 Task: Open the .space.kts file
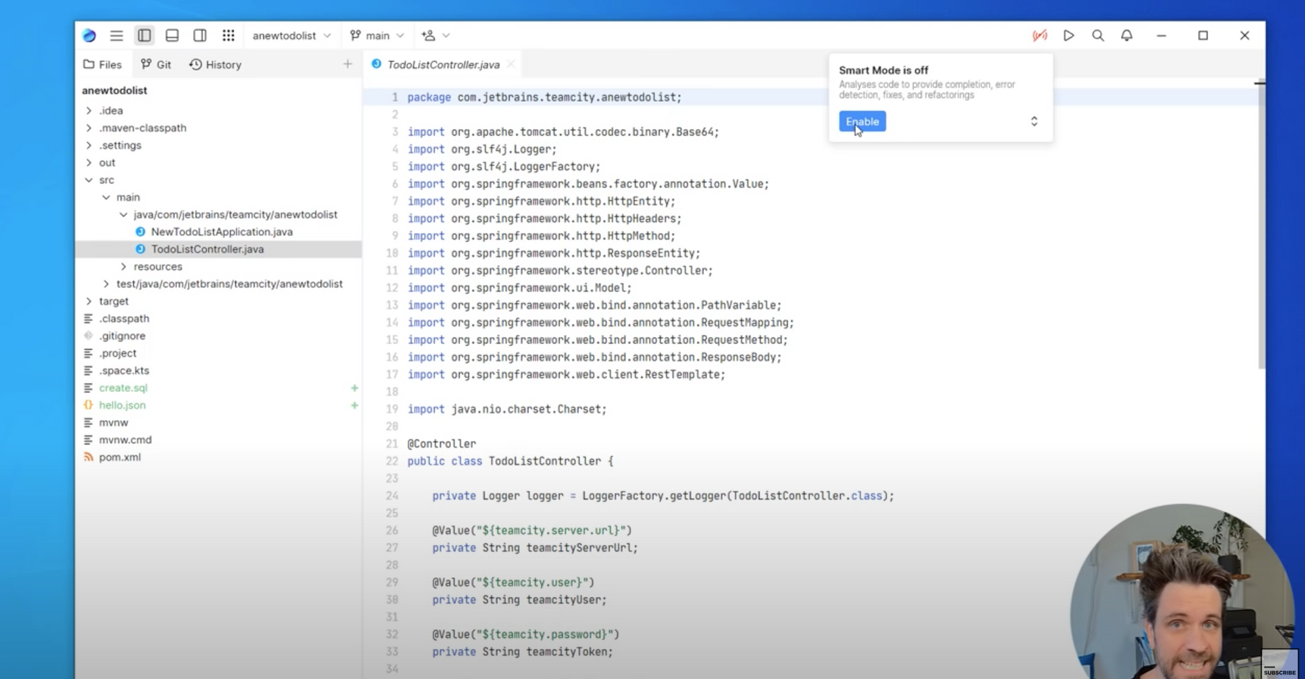124,370
